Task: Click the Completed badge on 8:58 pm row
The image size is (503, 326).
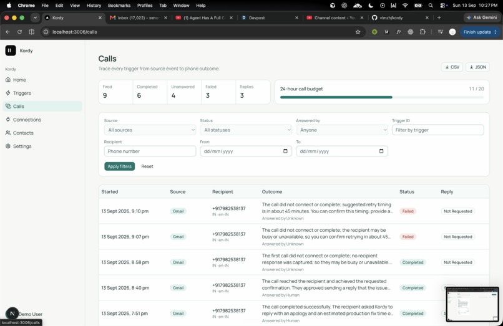Action: pyautogui.click(x=413, y=262)
